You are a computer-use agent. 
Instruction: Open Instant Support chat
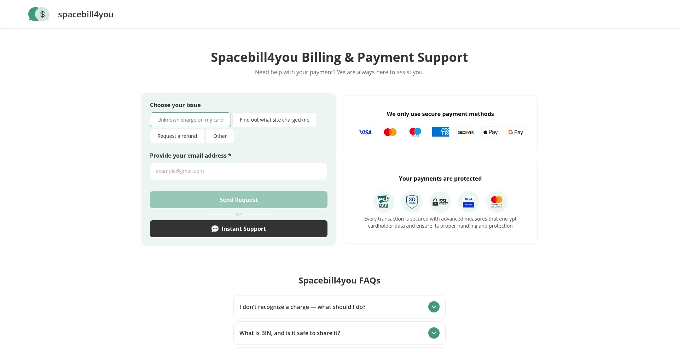[x=239, y=229]
